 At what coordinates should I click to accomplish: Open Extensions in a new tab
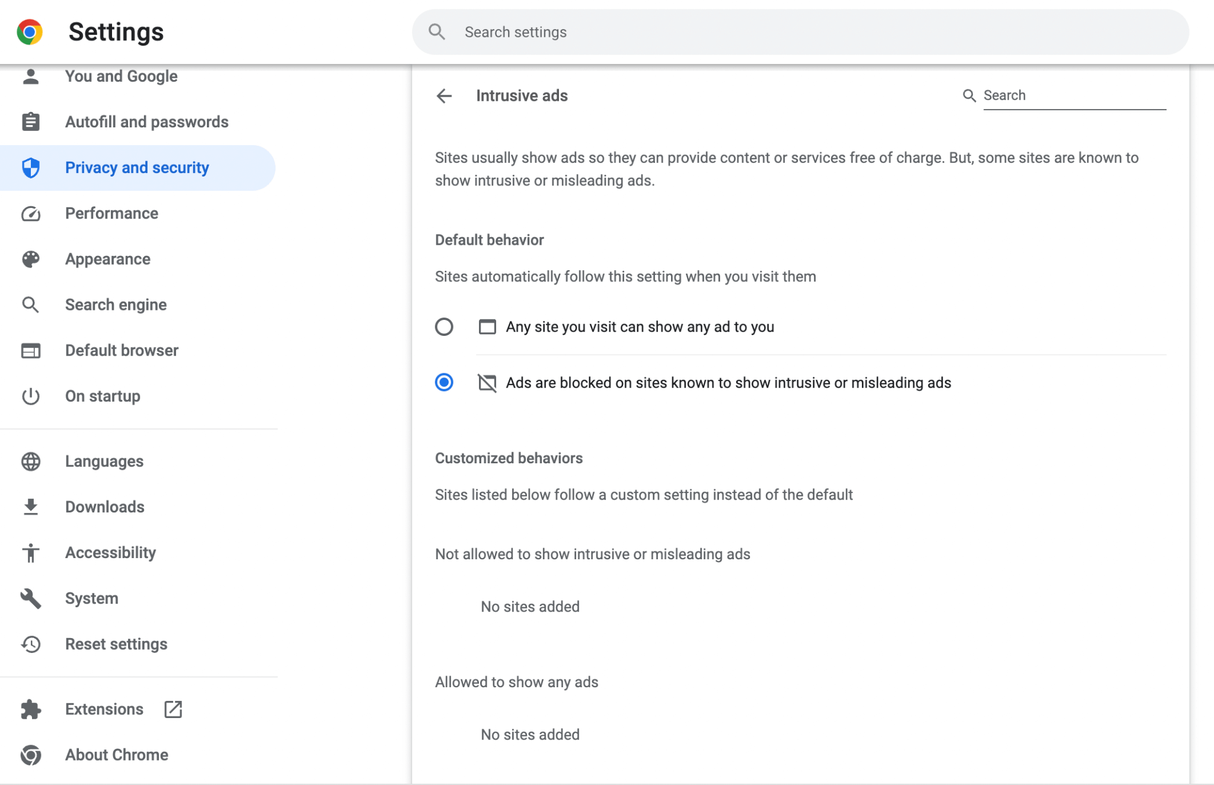point(172,709)
